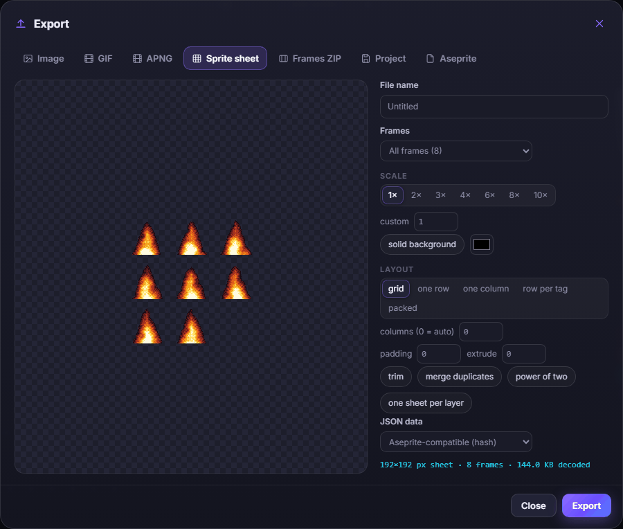The width and height of the screenshot is (623, 529).
Task: Click the purple Export button
Action: (x=586, y=505)
